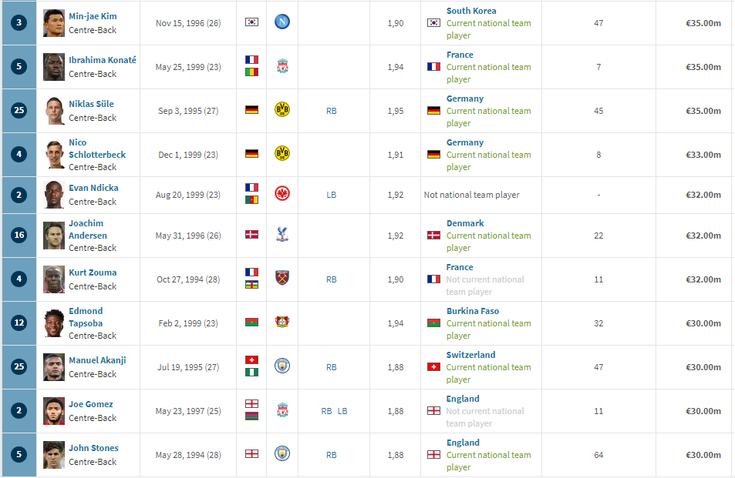Open Min-jae Kim's player profile
Image resolution: width=735 pixels, height=478 pixels.
(x=93, y=16)
